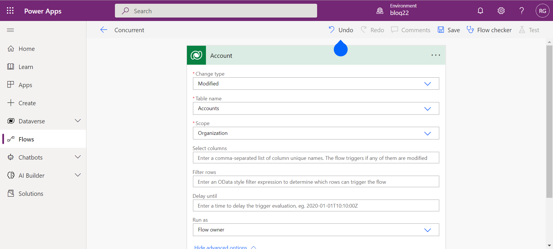Click the Home house icon
The image size is (553, 249).
[11, 49]
